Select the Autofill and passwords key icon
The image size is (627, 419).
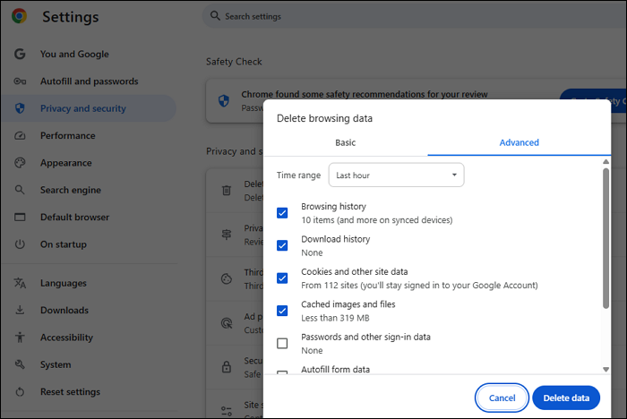[x=20, y=81]
